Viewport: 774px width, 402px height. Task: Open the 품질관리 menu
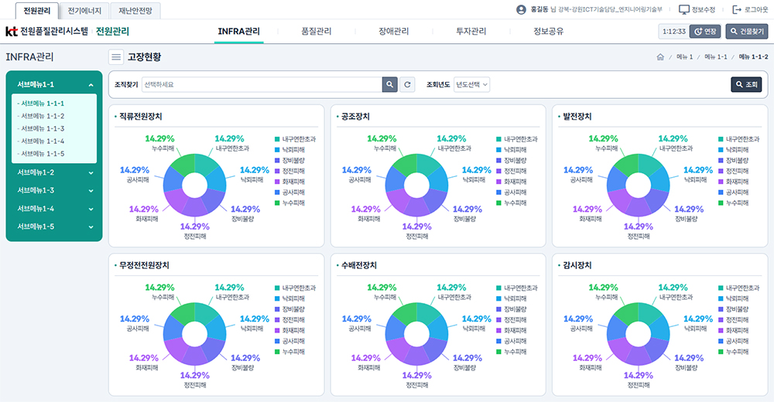click(x=316, y=32)
